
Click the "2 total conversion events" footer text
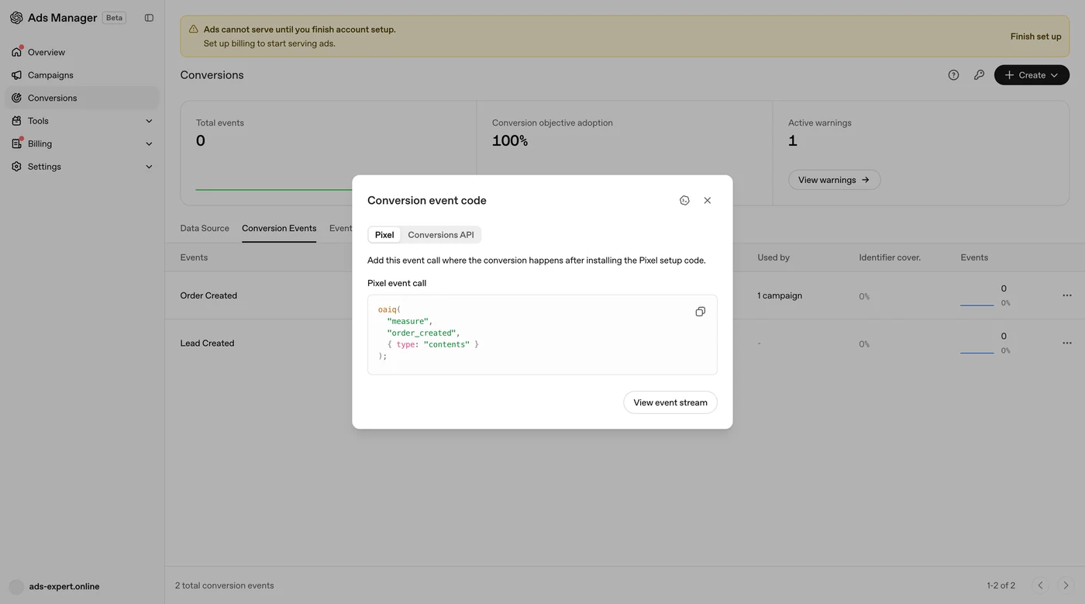click(x=225, y=585)
